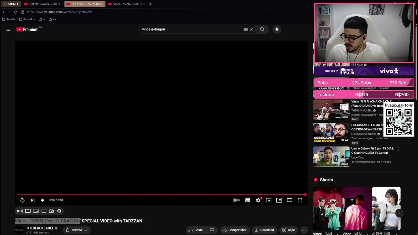Dislike the video with thumbs down

pyautogui.click(x=212, y=230)
